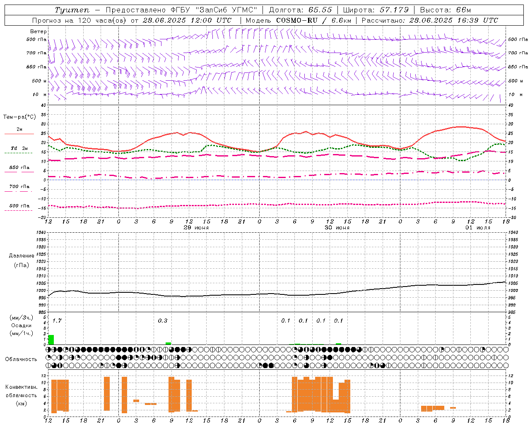
Task: Select the 'Предоставлено ФГБУ ЗапСиб УГМС' header text
Action: pyautogui.click(x=181, y=10)
